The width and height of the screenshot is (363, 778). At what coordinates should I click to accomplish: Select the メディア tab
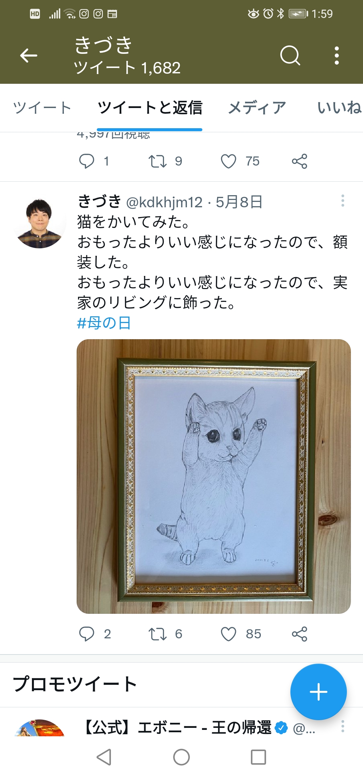[257, 108]
